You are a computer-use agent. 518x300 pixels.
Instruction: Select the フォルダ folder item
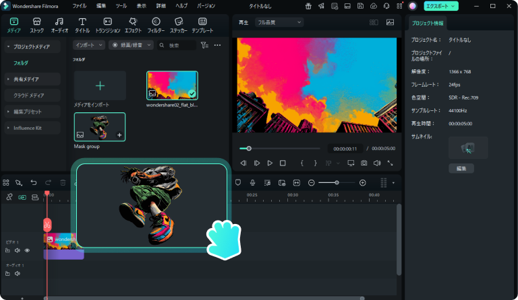(x=21, y=63)
